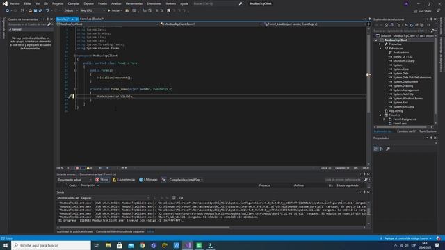Toggle the 0 Advertencias filter button

point(124,180)
